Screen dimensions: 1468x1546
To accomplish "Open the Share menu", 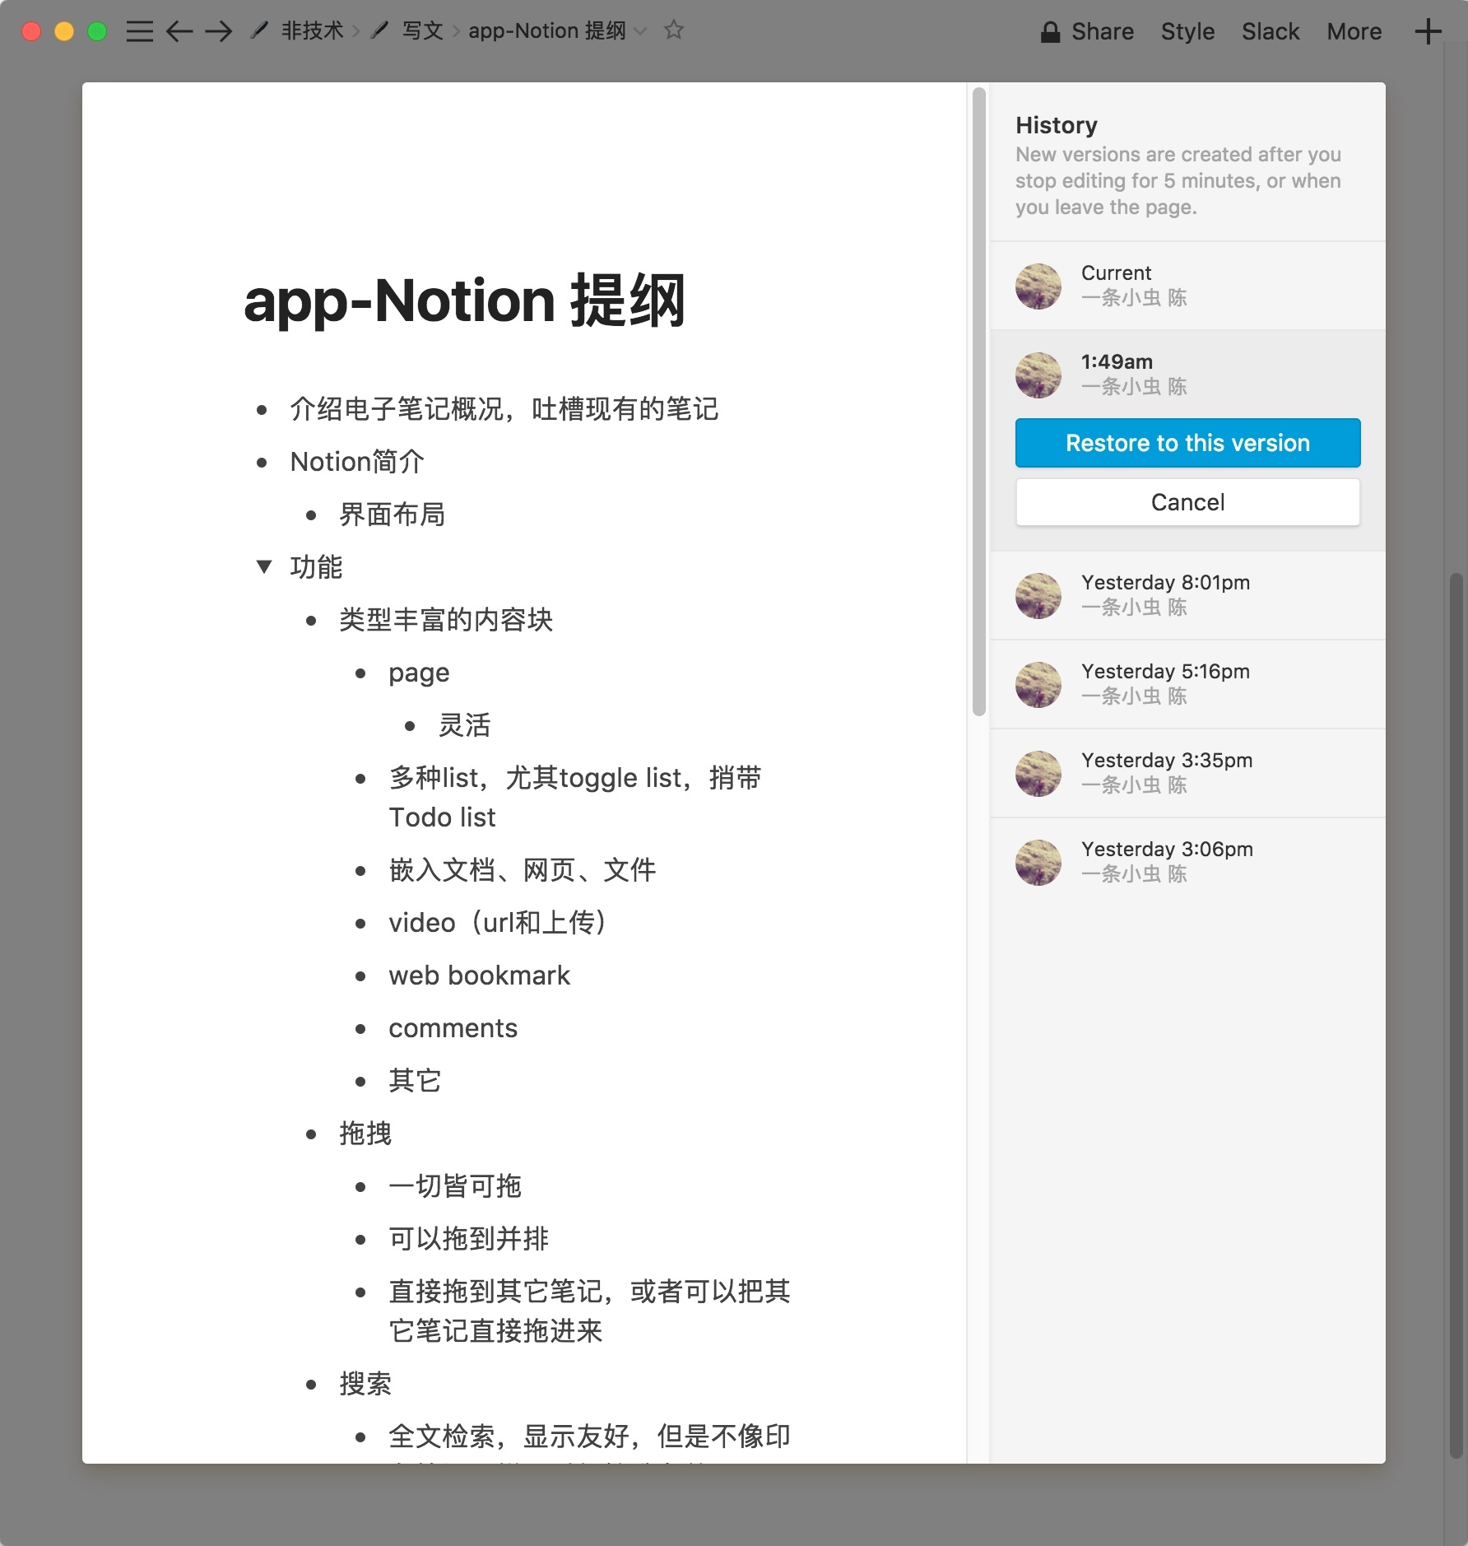I will 1102,31.
